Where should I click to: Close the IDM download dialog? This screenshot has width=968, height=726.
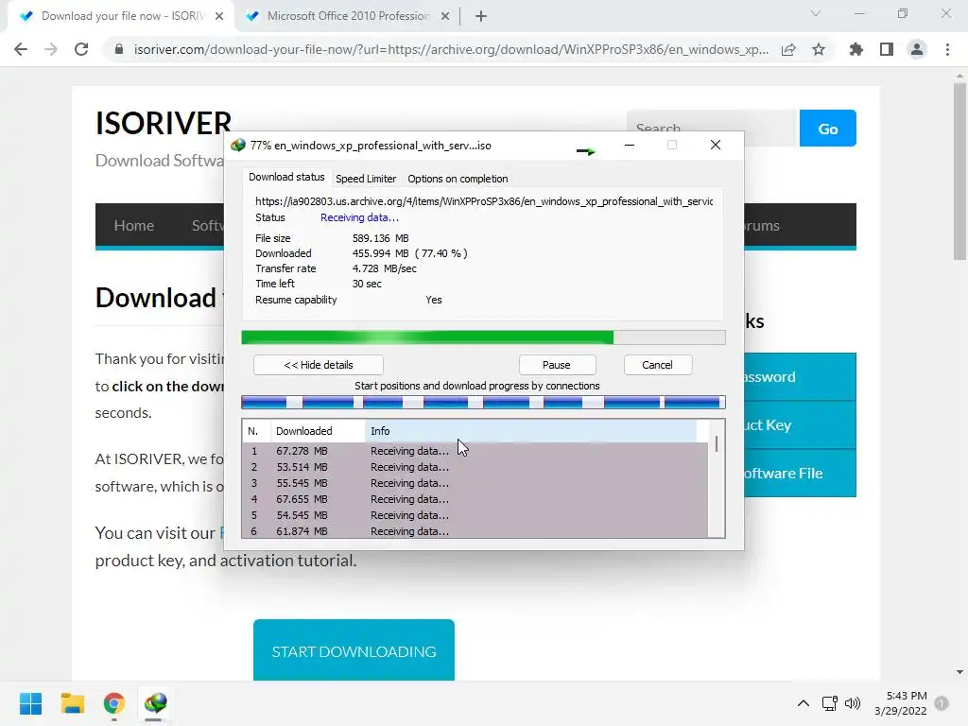point(716,145)
